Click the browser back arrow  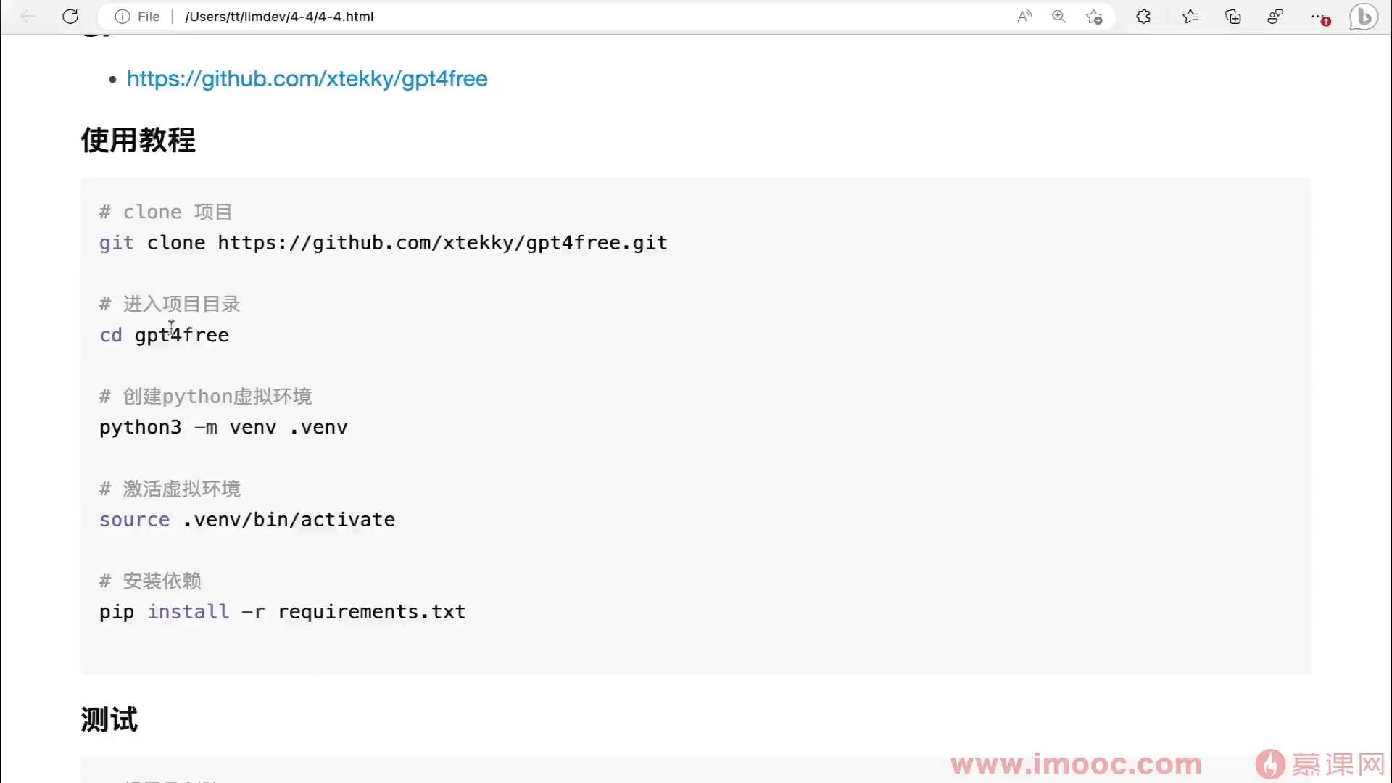(28, 16)
